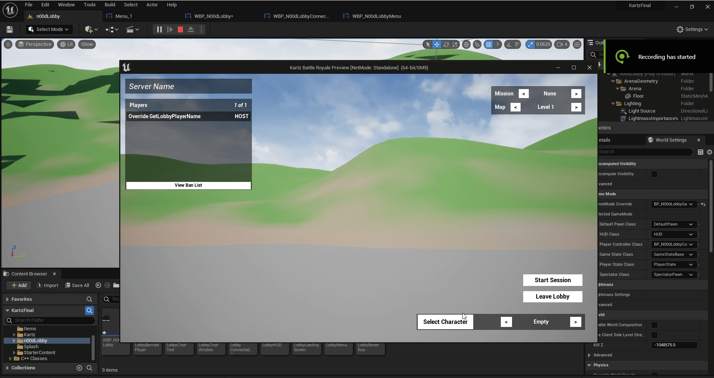Open scale snap value 0.0625
Screen dimensions: 714x378
coord(543,44)
